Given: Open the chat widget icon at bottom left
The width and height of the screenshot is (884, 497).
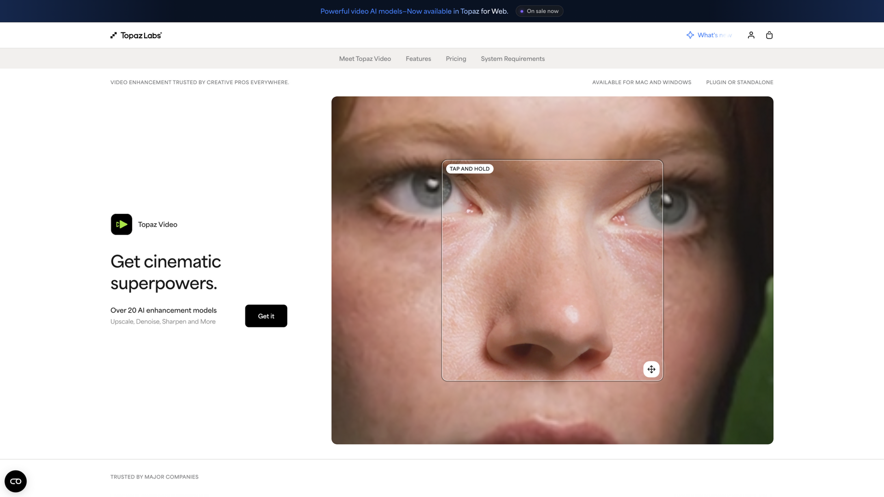Looking at the screenshot, I should pos(16,481).
